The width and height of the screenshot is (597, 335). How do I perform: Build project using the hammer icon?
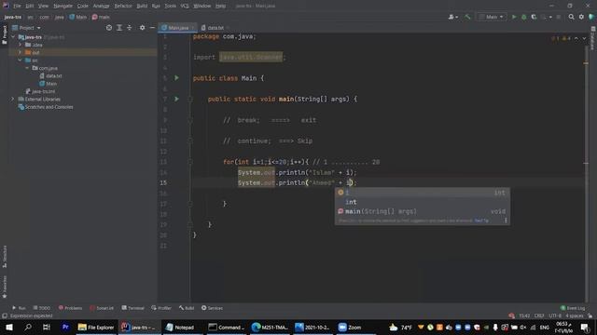(x=467, y=17)
